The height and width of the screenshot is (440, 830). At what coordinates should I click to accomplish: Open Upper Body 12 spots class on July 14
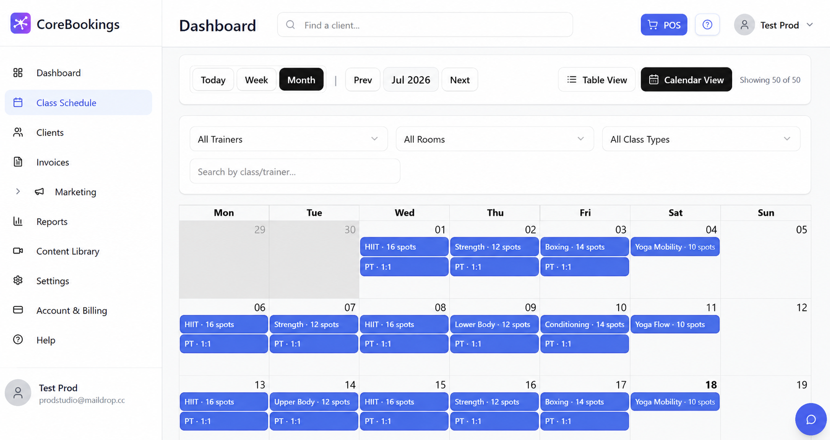pyautogui.click(x=314, y=401)
